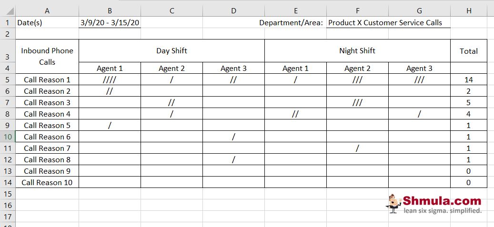The width and height of the screenshot is (494, 227).
Task: Click the date range cell 3/9/20 - 3/15/20
Action: (x=110, y=22)
